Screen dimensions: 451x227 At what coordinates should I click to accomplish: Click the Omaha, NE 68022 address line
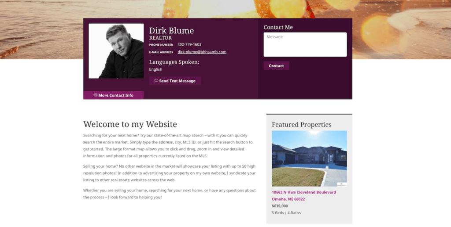[288, 199]
